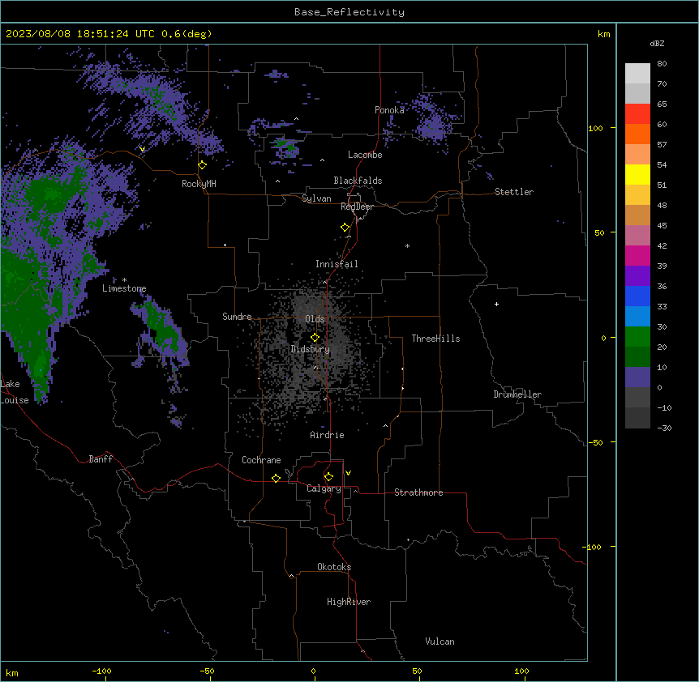Click the Ponoka city label
Screen dimensions: 699x682
(x=389, y=110)
